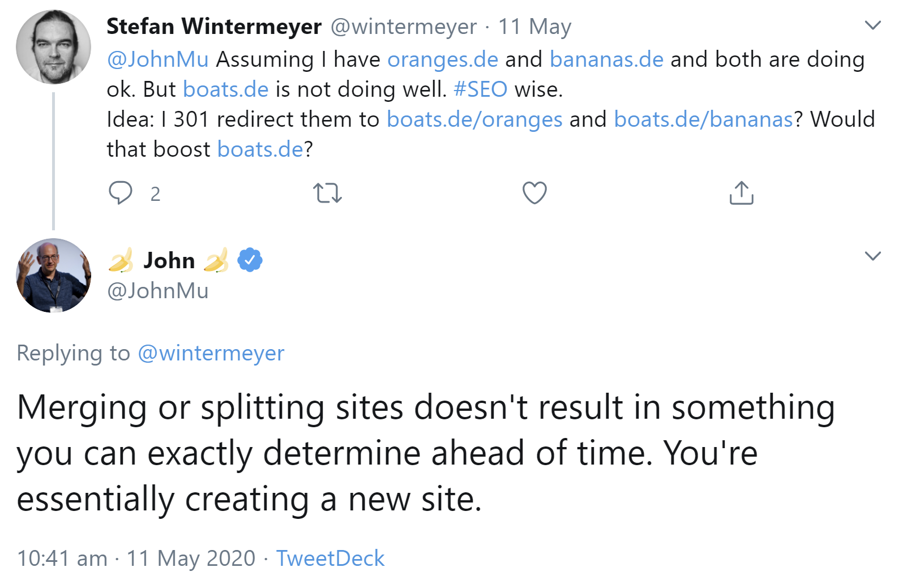Viewport: 903px width, 580px height.
Task: Click the bananas.de link
Action: pos(606,59)
